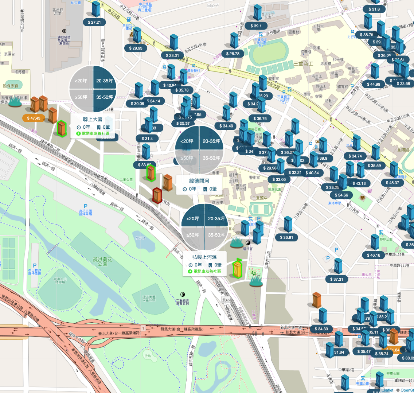Viewport: 414px width, 393px height.
Task: Select the green-outlined 聯上大喜 building icon
Action: (62, 128)
